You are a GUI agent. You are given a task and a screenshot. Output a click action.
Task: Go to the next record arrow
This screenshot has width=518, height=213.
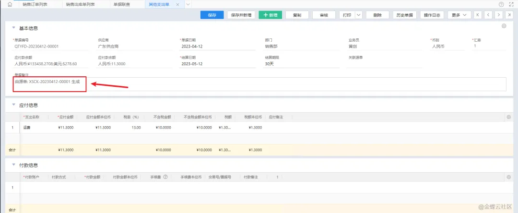tap(498, 15)
